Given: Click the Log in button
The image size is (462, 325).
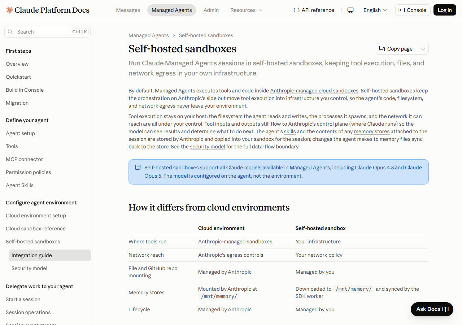Looking at the screenshot, I should pyautogui.click(x=445, y=10).
